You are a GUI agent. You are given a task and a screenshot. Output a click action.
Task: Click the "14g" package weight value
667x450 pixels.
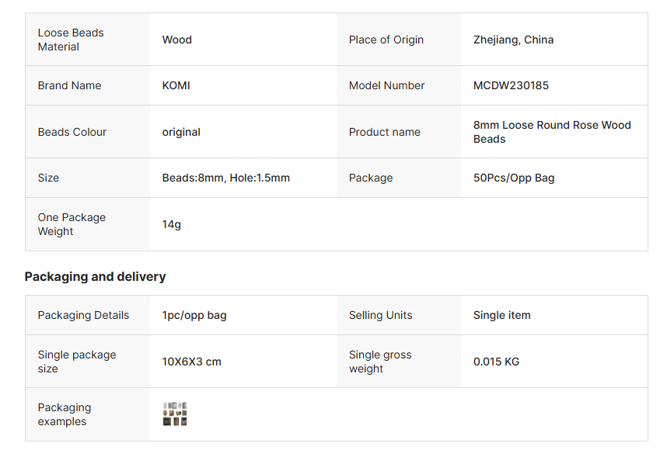pyautogui.click(x=171, y=224)
